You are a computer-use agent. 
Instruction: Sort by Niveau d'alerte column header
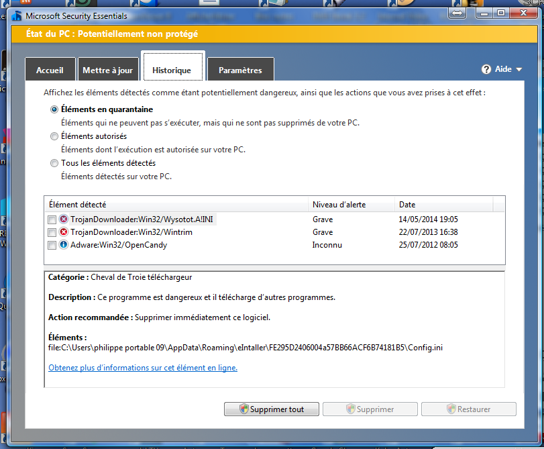[351, 205]
